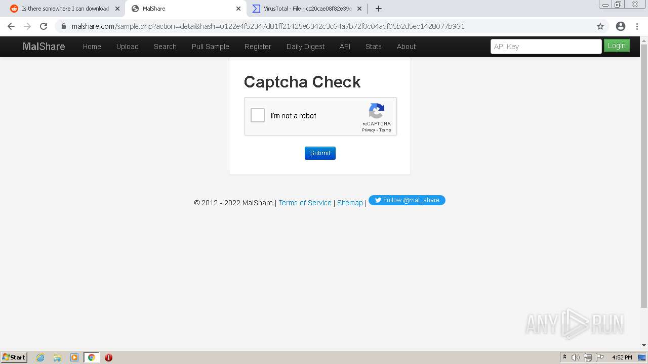Click the blue Submit button

coord(320,153)
